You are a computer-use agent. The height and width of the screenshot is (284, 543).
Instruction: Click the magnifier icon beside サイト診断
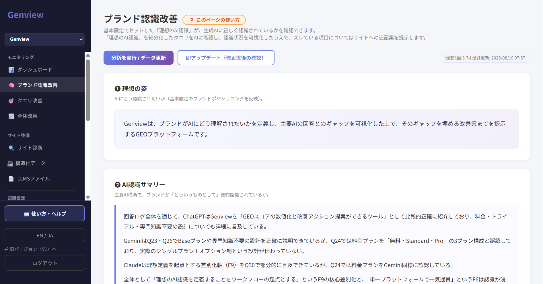pyautogui.click(x=11, y=148)
